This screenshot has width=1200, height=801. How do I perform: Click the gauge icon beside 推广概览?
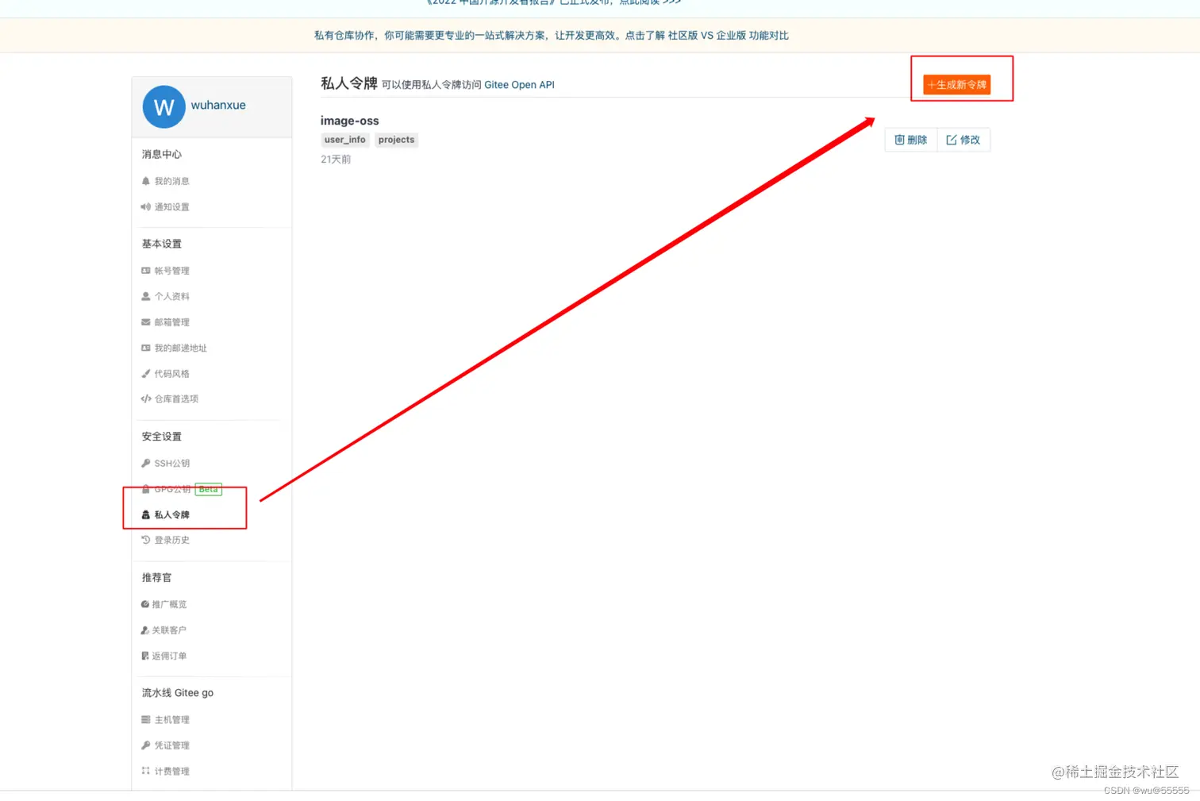click(x=145, y=604)
